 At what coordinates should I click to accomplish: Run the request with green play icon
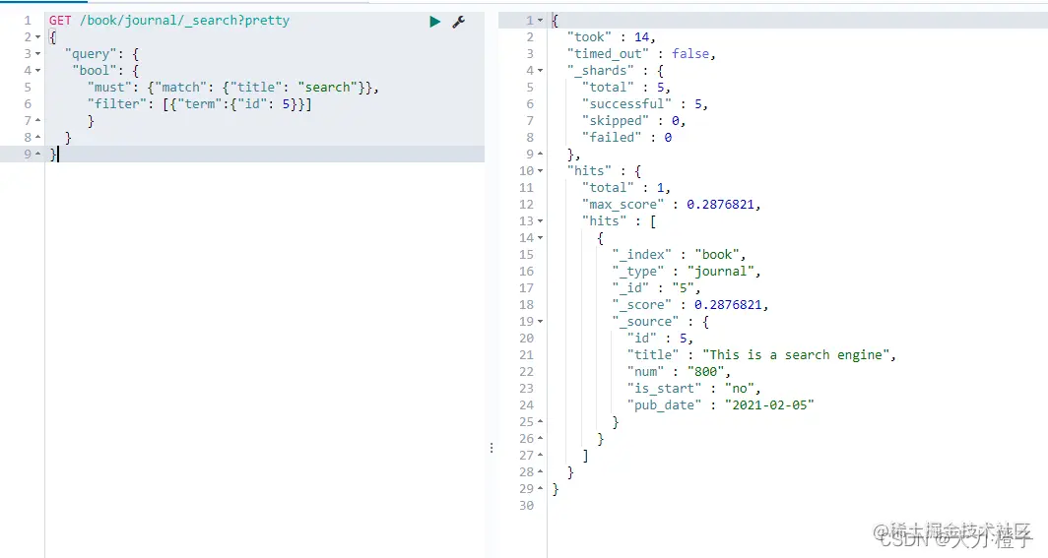pos(434,22)
